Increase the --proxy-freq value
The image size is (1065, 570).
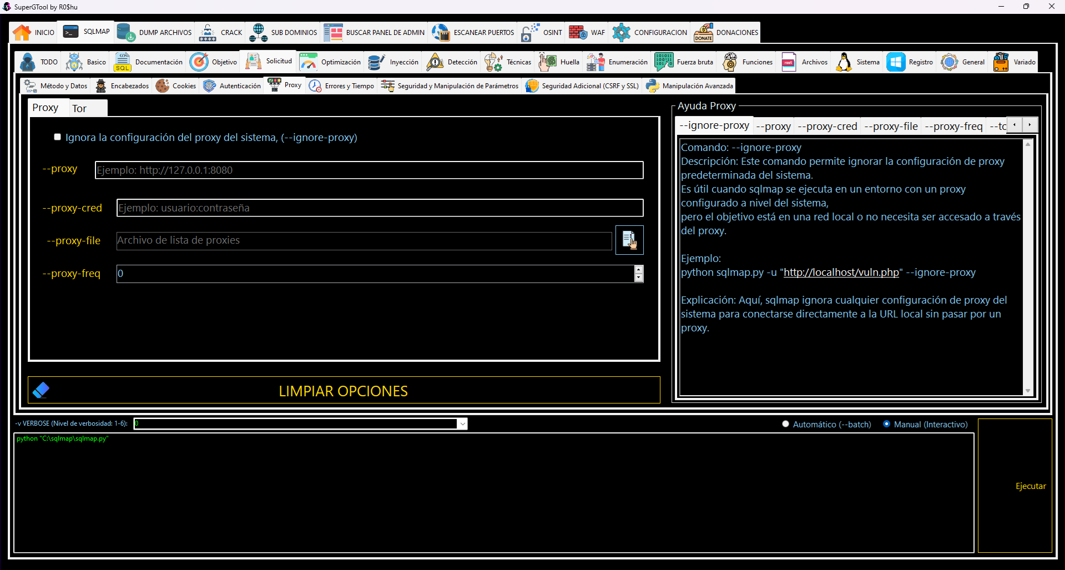(x=639, y=270)
